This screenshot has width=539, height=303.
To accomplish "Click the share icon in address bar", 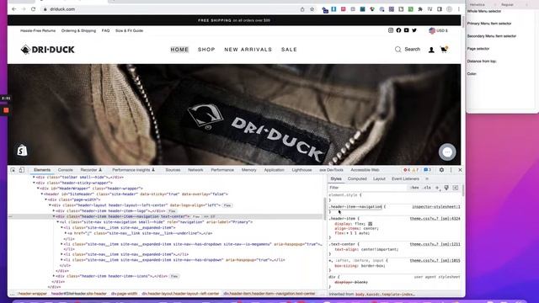I will (x=302, y=9).
